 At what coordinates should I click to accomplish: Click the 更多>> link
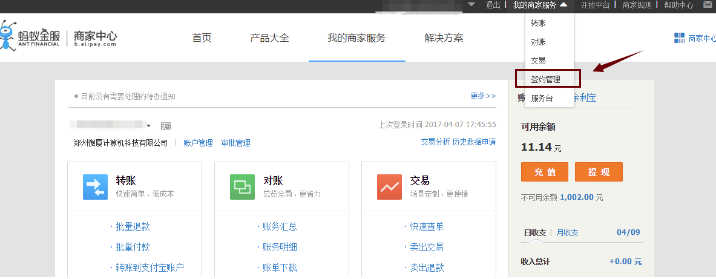483,96
